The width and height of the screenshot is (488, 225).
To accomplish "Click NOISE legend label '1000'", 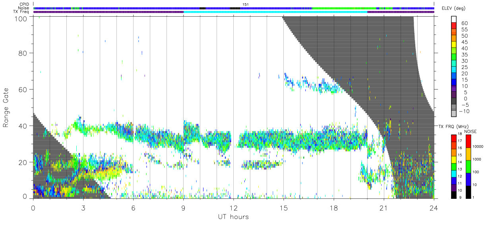I will point(478,160).
